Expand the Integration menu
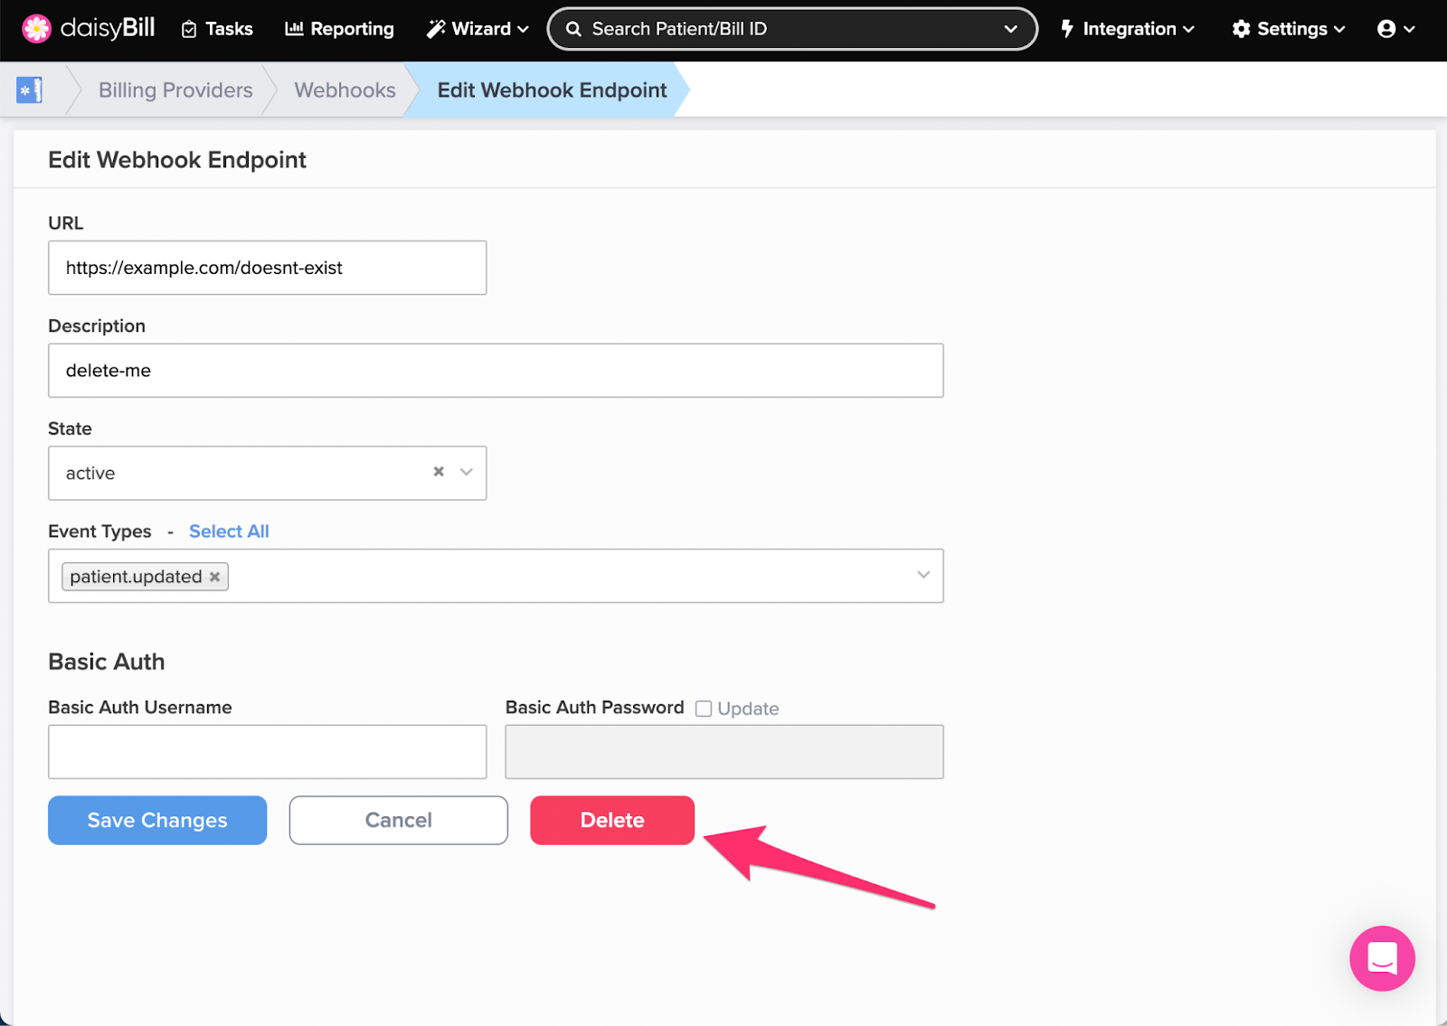This screenshot has height=1026, width=1447. point(1128,29)
